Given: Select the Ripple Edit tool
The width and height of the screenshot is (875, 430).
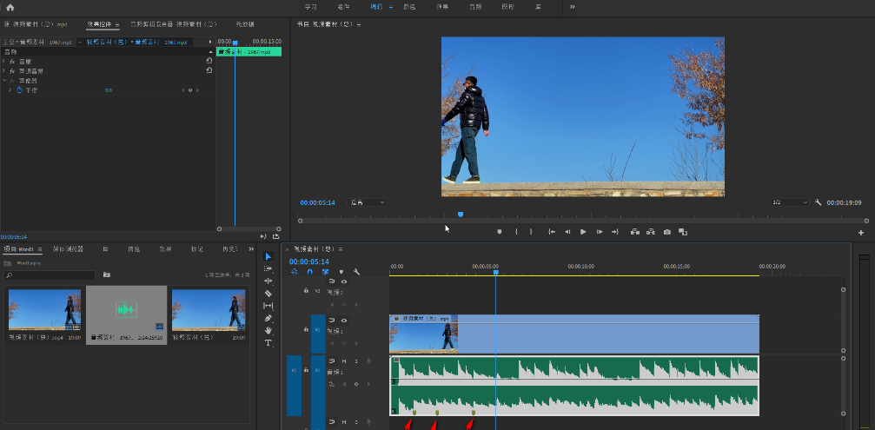Looking at the screenshot, I should point(268,281).
